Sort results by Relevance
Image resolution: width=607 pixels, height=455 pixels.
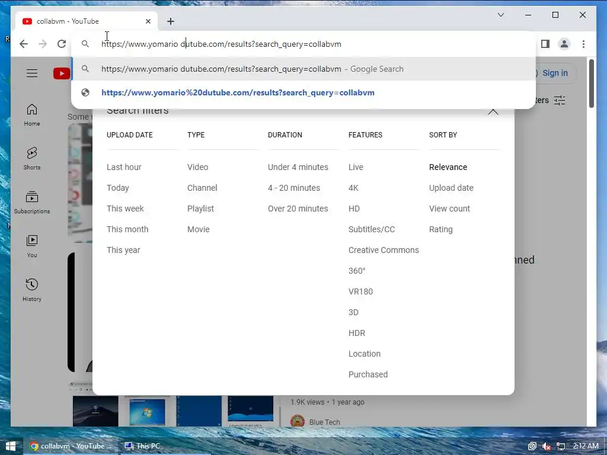[x=448, y=167]
